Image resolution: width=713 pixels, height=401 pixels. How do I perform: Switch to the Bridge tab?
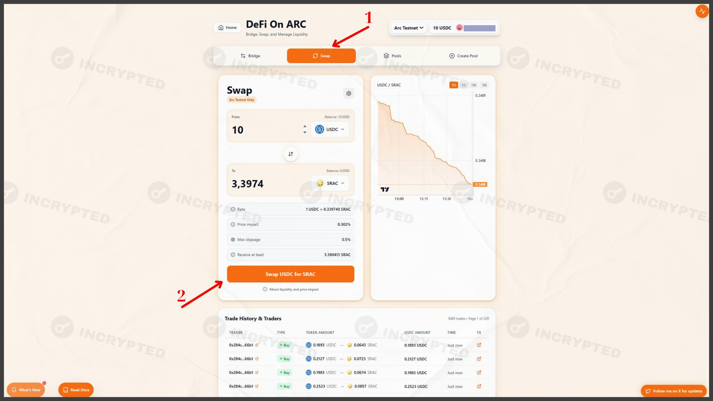[250, 56]
